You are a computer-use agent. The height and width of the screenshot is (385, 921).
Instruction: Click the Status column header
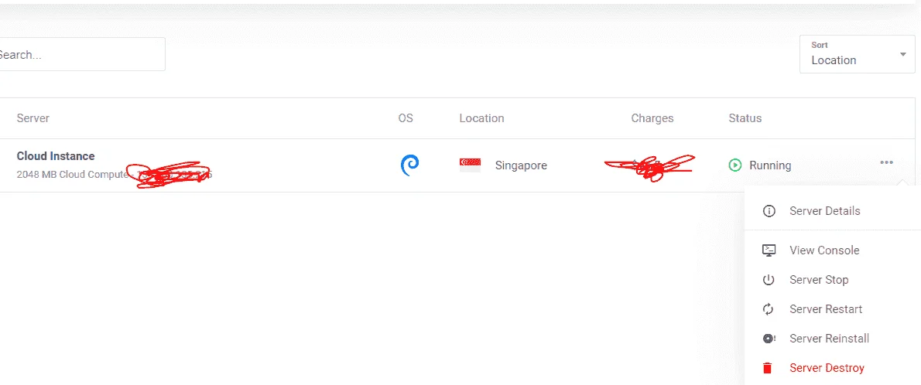pos(745,118)
